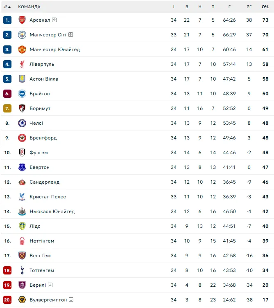Viewport: 274px width, 308px height.
Task: Open the Манчестер Юнайтед team link
Action: [54, 49]
